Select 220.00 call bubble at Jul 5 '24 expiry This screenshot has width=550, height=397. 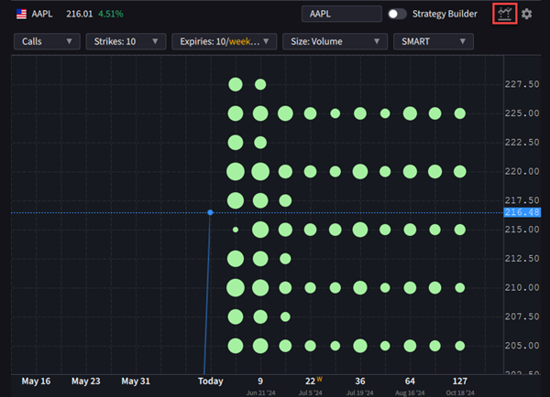(x=310, y=172)
